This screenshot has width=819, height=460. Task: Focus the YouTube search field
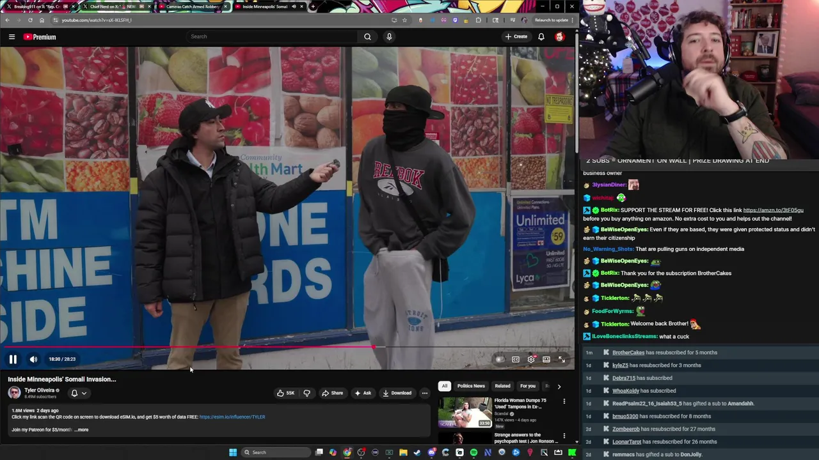point(272,36)
